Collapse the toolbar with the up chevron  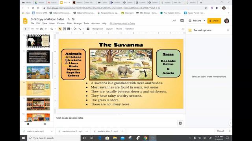point(183,29)
